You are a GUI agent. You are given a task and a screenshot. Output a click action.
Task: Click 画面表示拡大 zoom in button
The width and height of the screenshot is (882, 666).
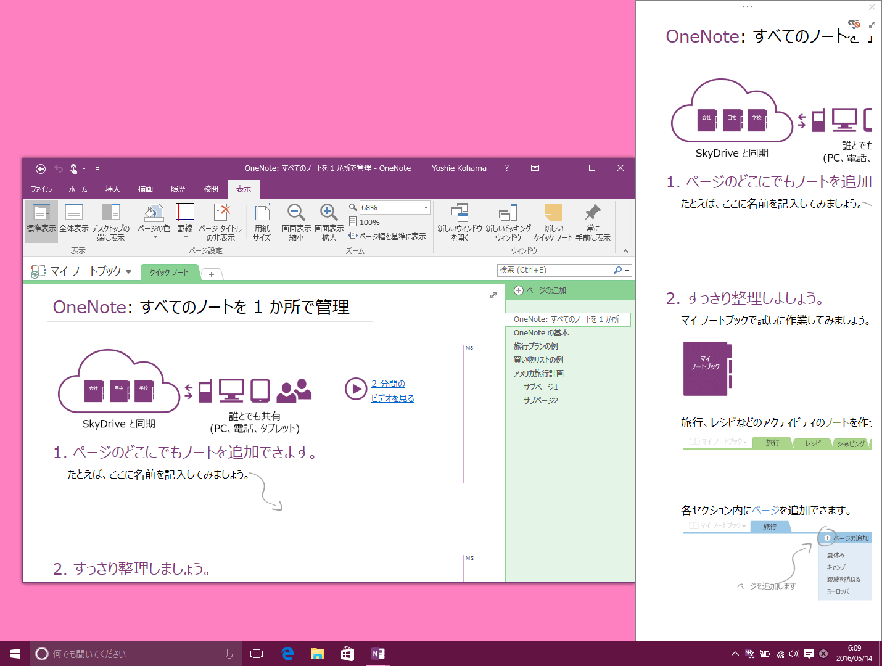(x=329, y=221)
